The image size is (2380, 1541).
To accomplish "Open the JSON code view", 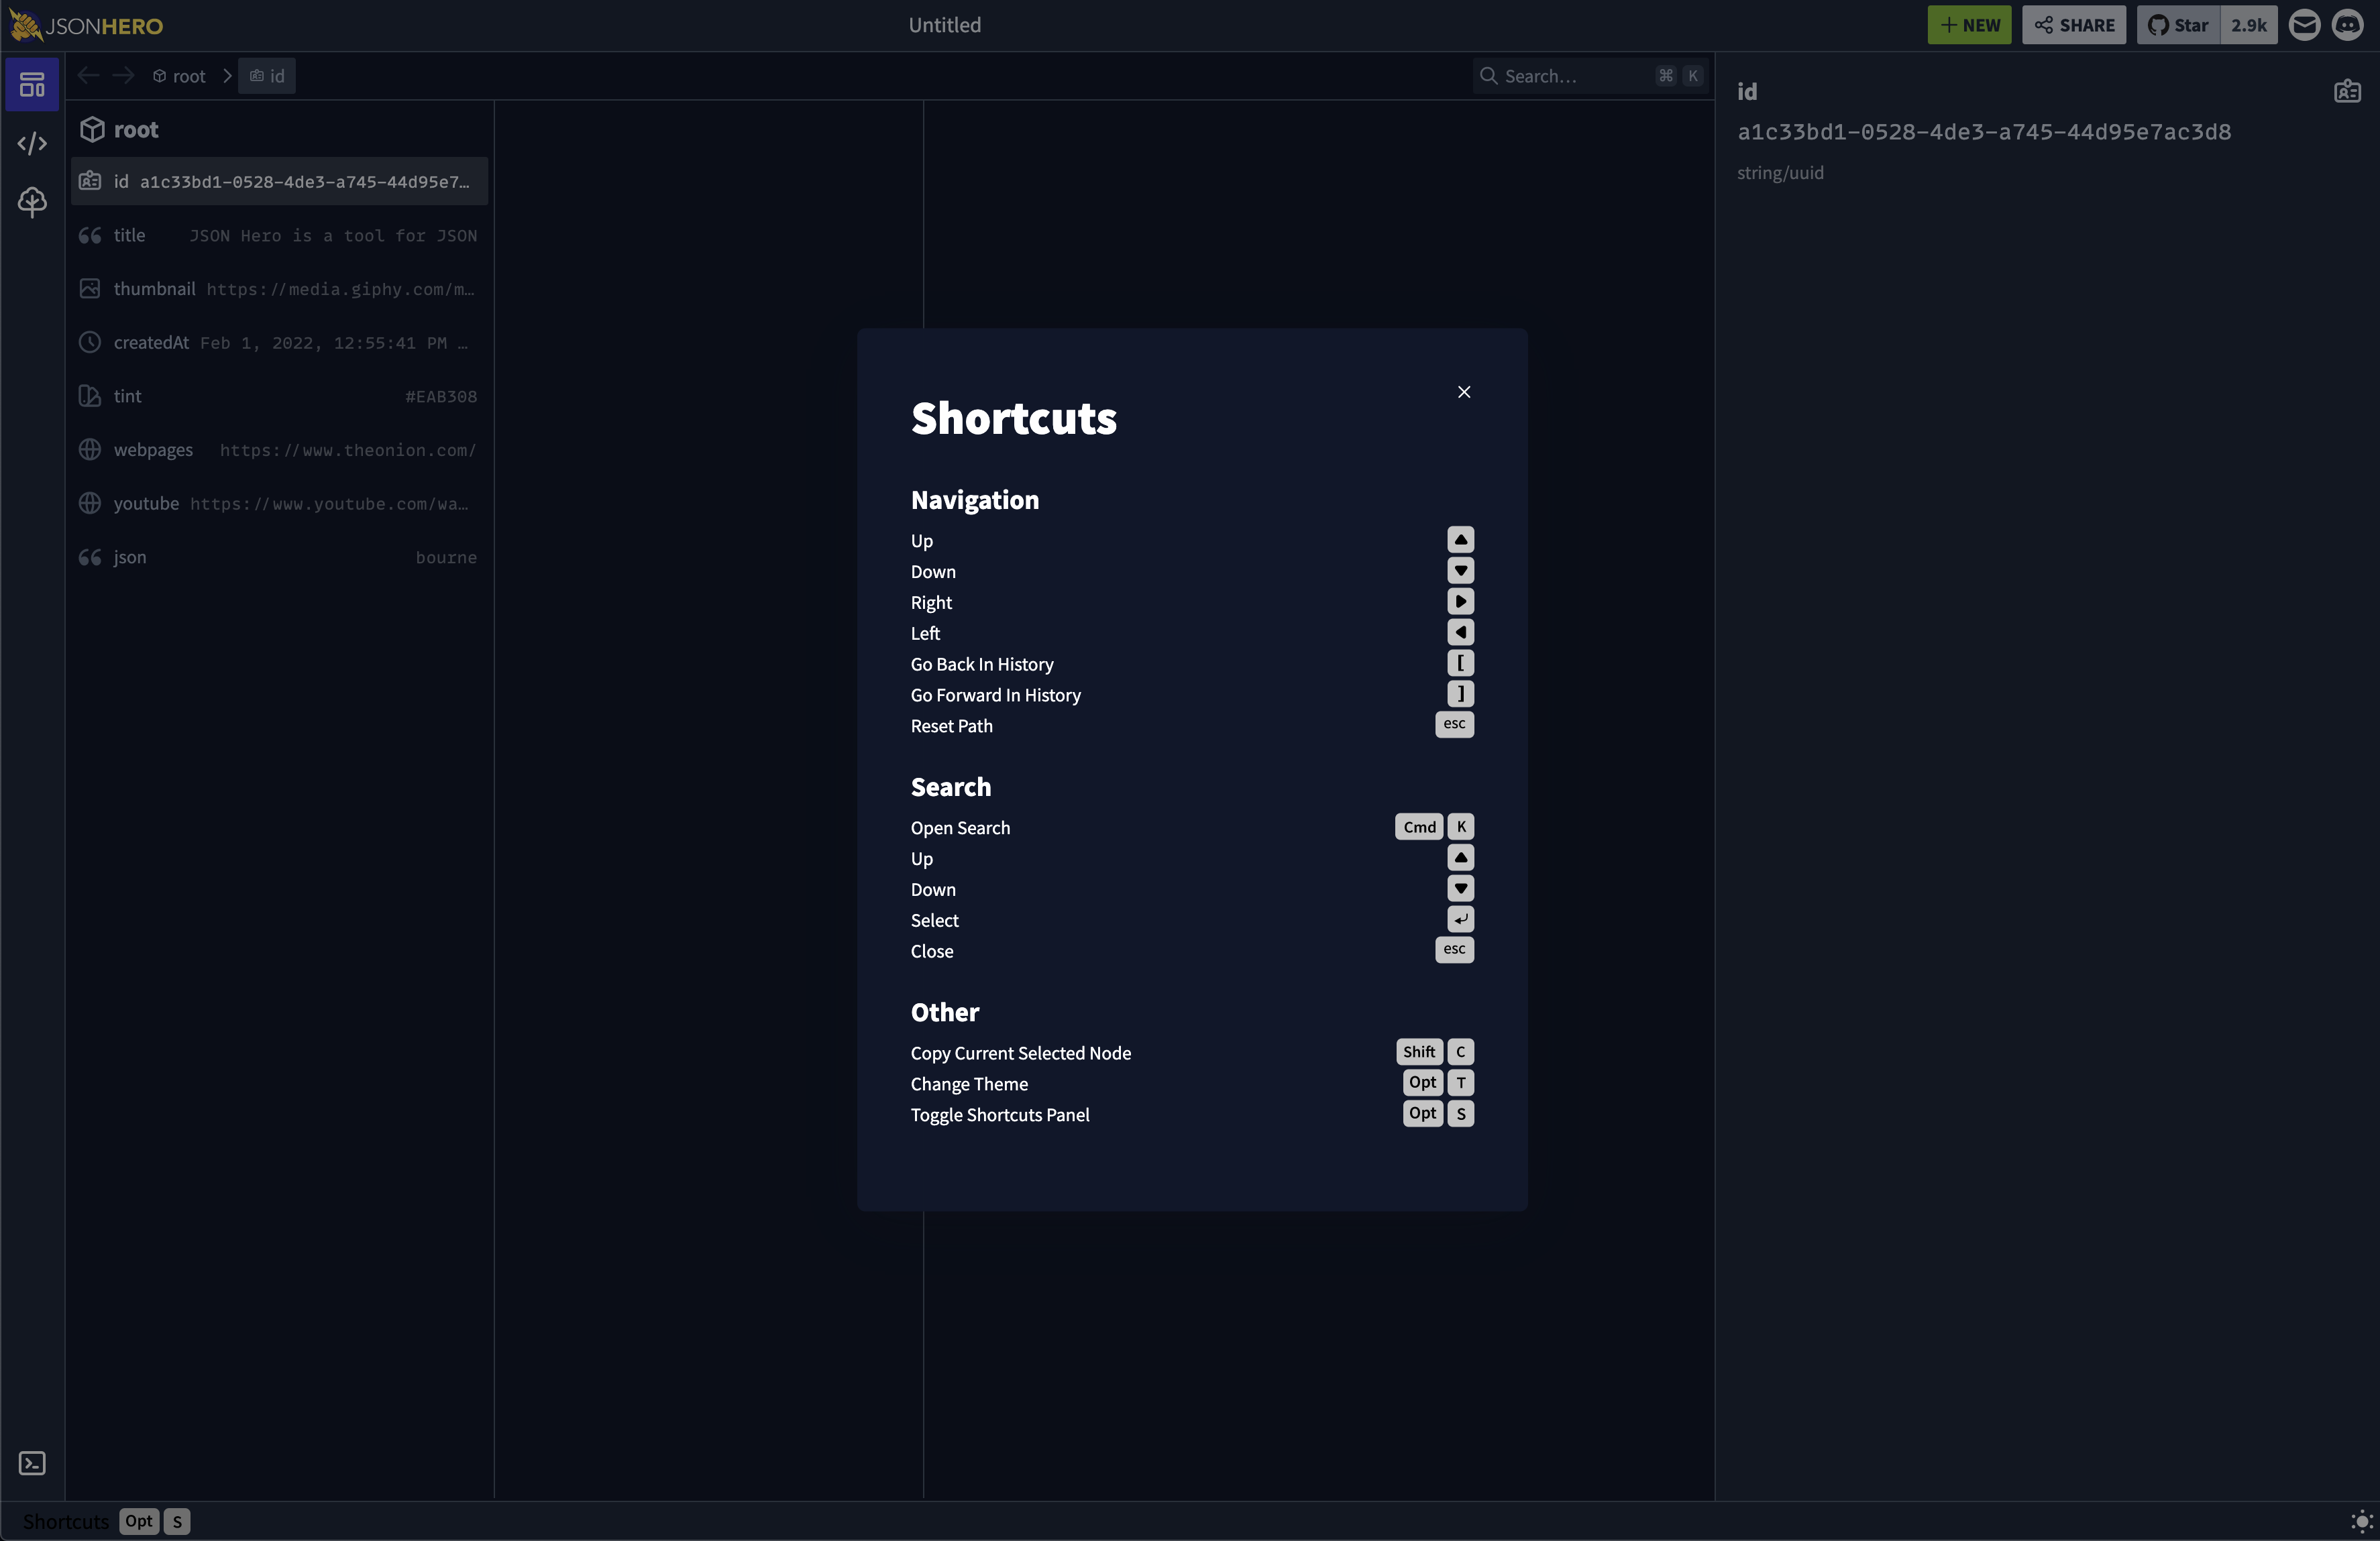I will (32, 143).
